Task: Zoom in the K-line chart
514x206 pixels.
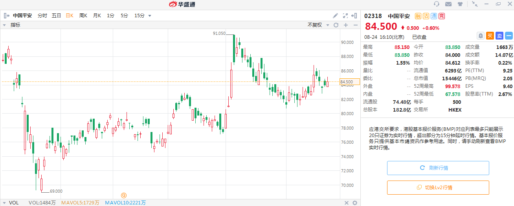Action: click(346, 25)
